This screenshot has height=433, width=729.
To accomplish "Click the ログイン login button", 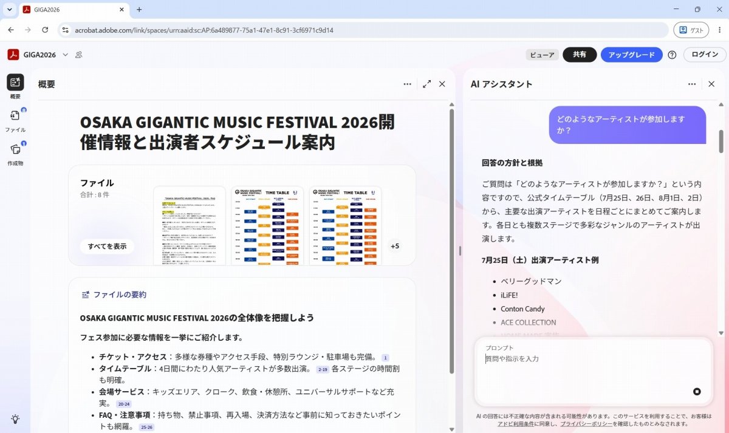I will [705, 55].
